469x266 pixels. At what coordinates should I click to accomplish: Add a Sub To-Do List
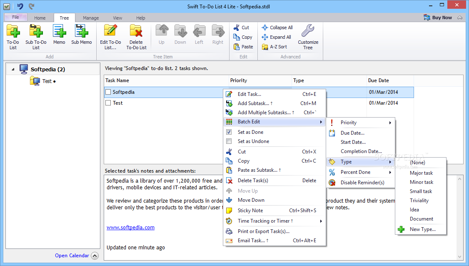tap(36, 37)
